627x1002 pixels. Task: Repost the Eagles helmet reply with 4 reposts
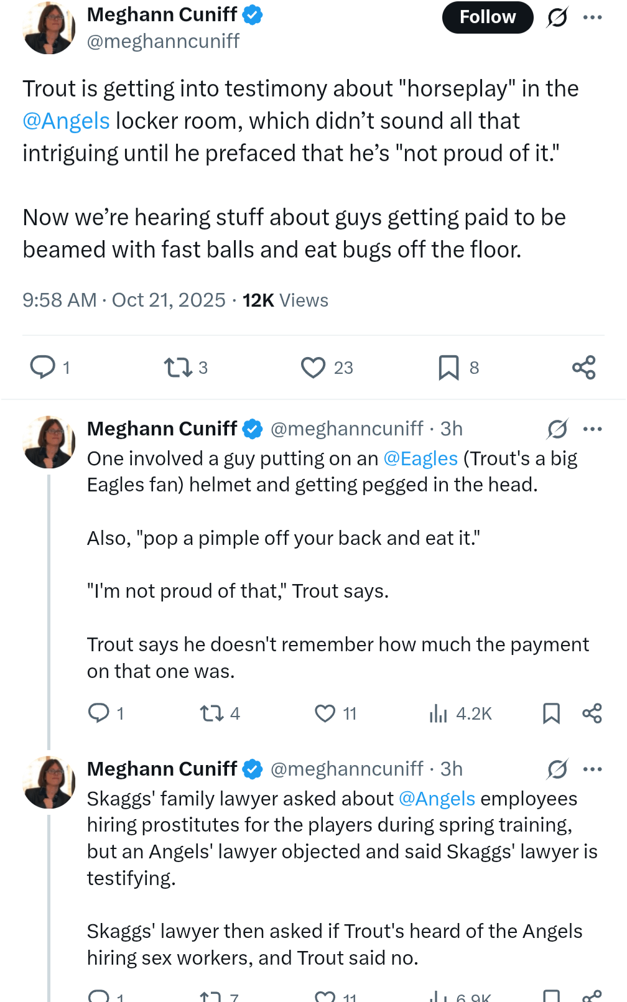pos(211,713)
